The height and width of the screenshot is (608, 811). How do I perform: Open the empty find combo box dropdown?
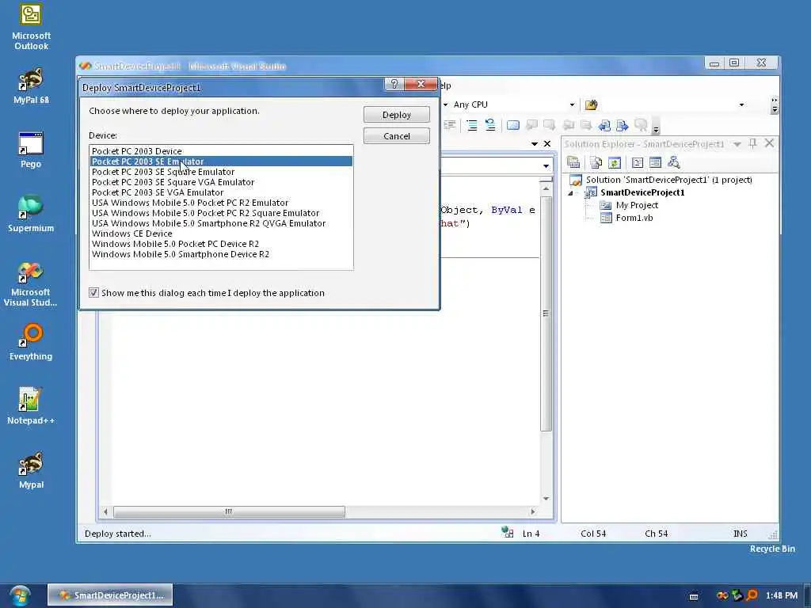point(741,104)
